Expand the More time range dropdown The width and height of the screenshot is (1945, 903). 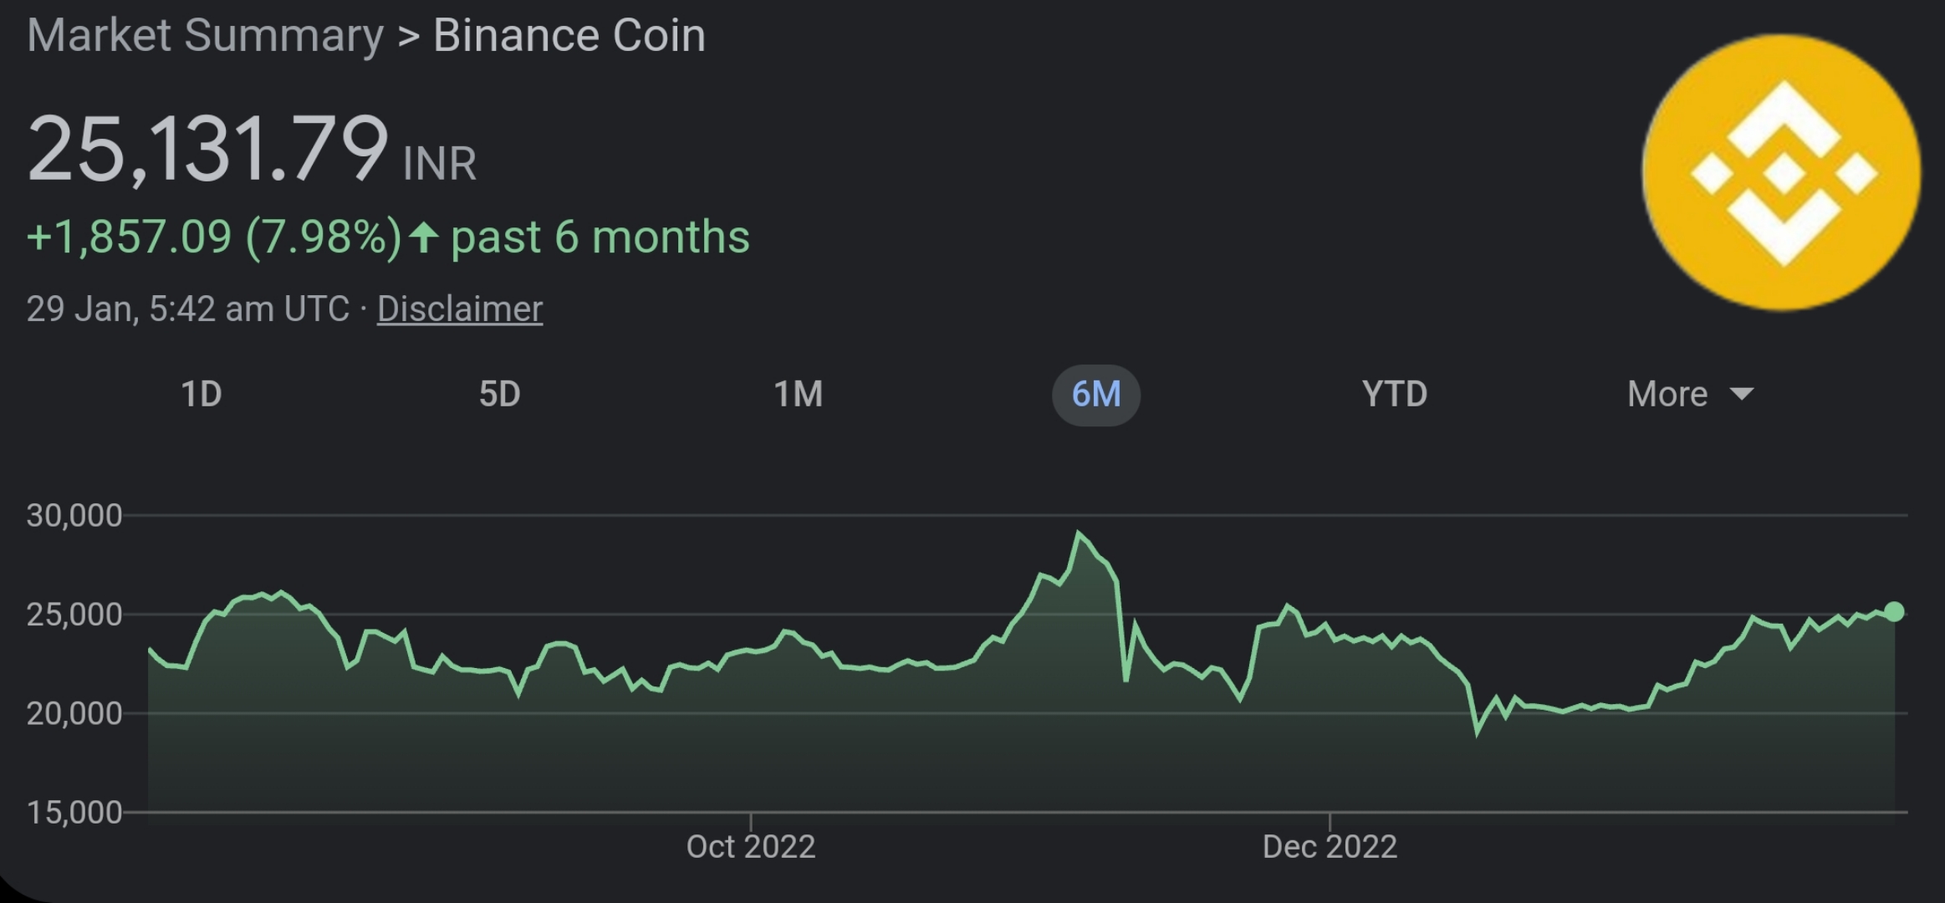coord(1666,393)
